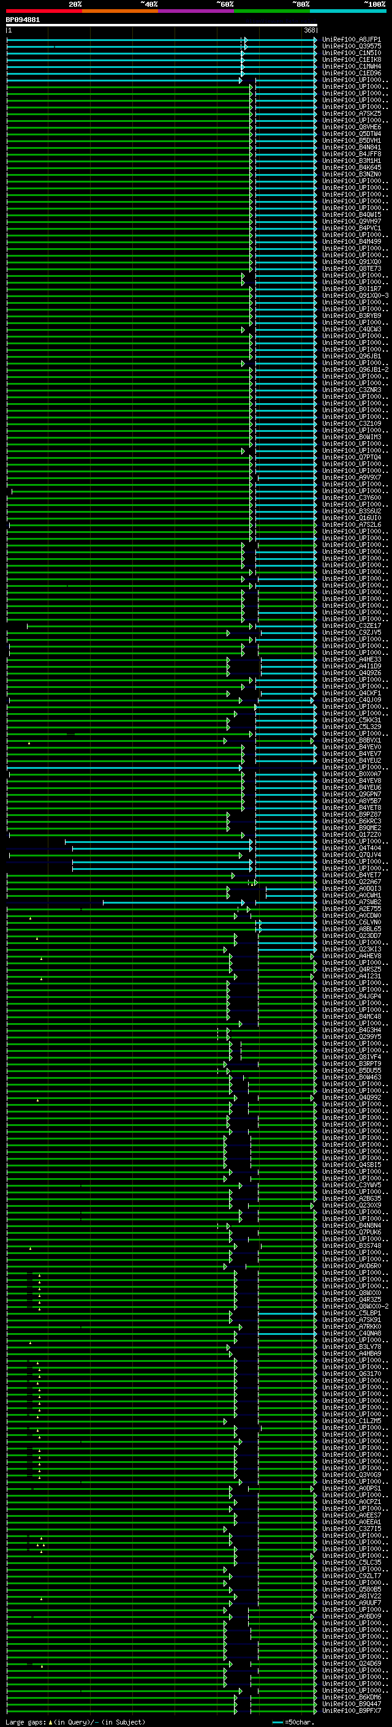This screenshot has width=392, height=1727.
Task: Select hit UniRef100_A4HE33
Action: coord(352,660)
